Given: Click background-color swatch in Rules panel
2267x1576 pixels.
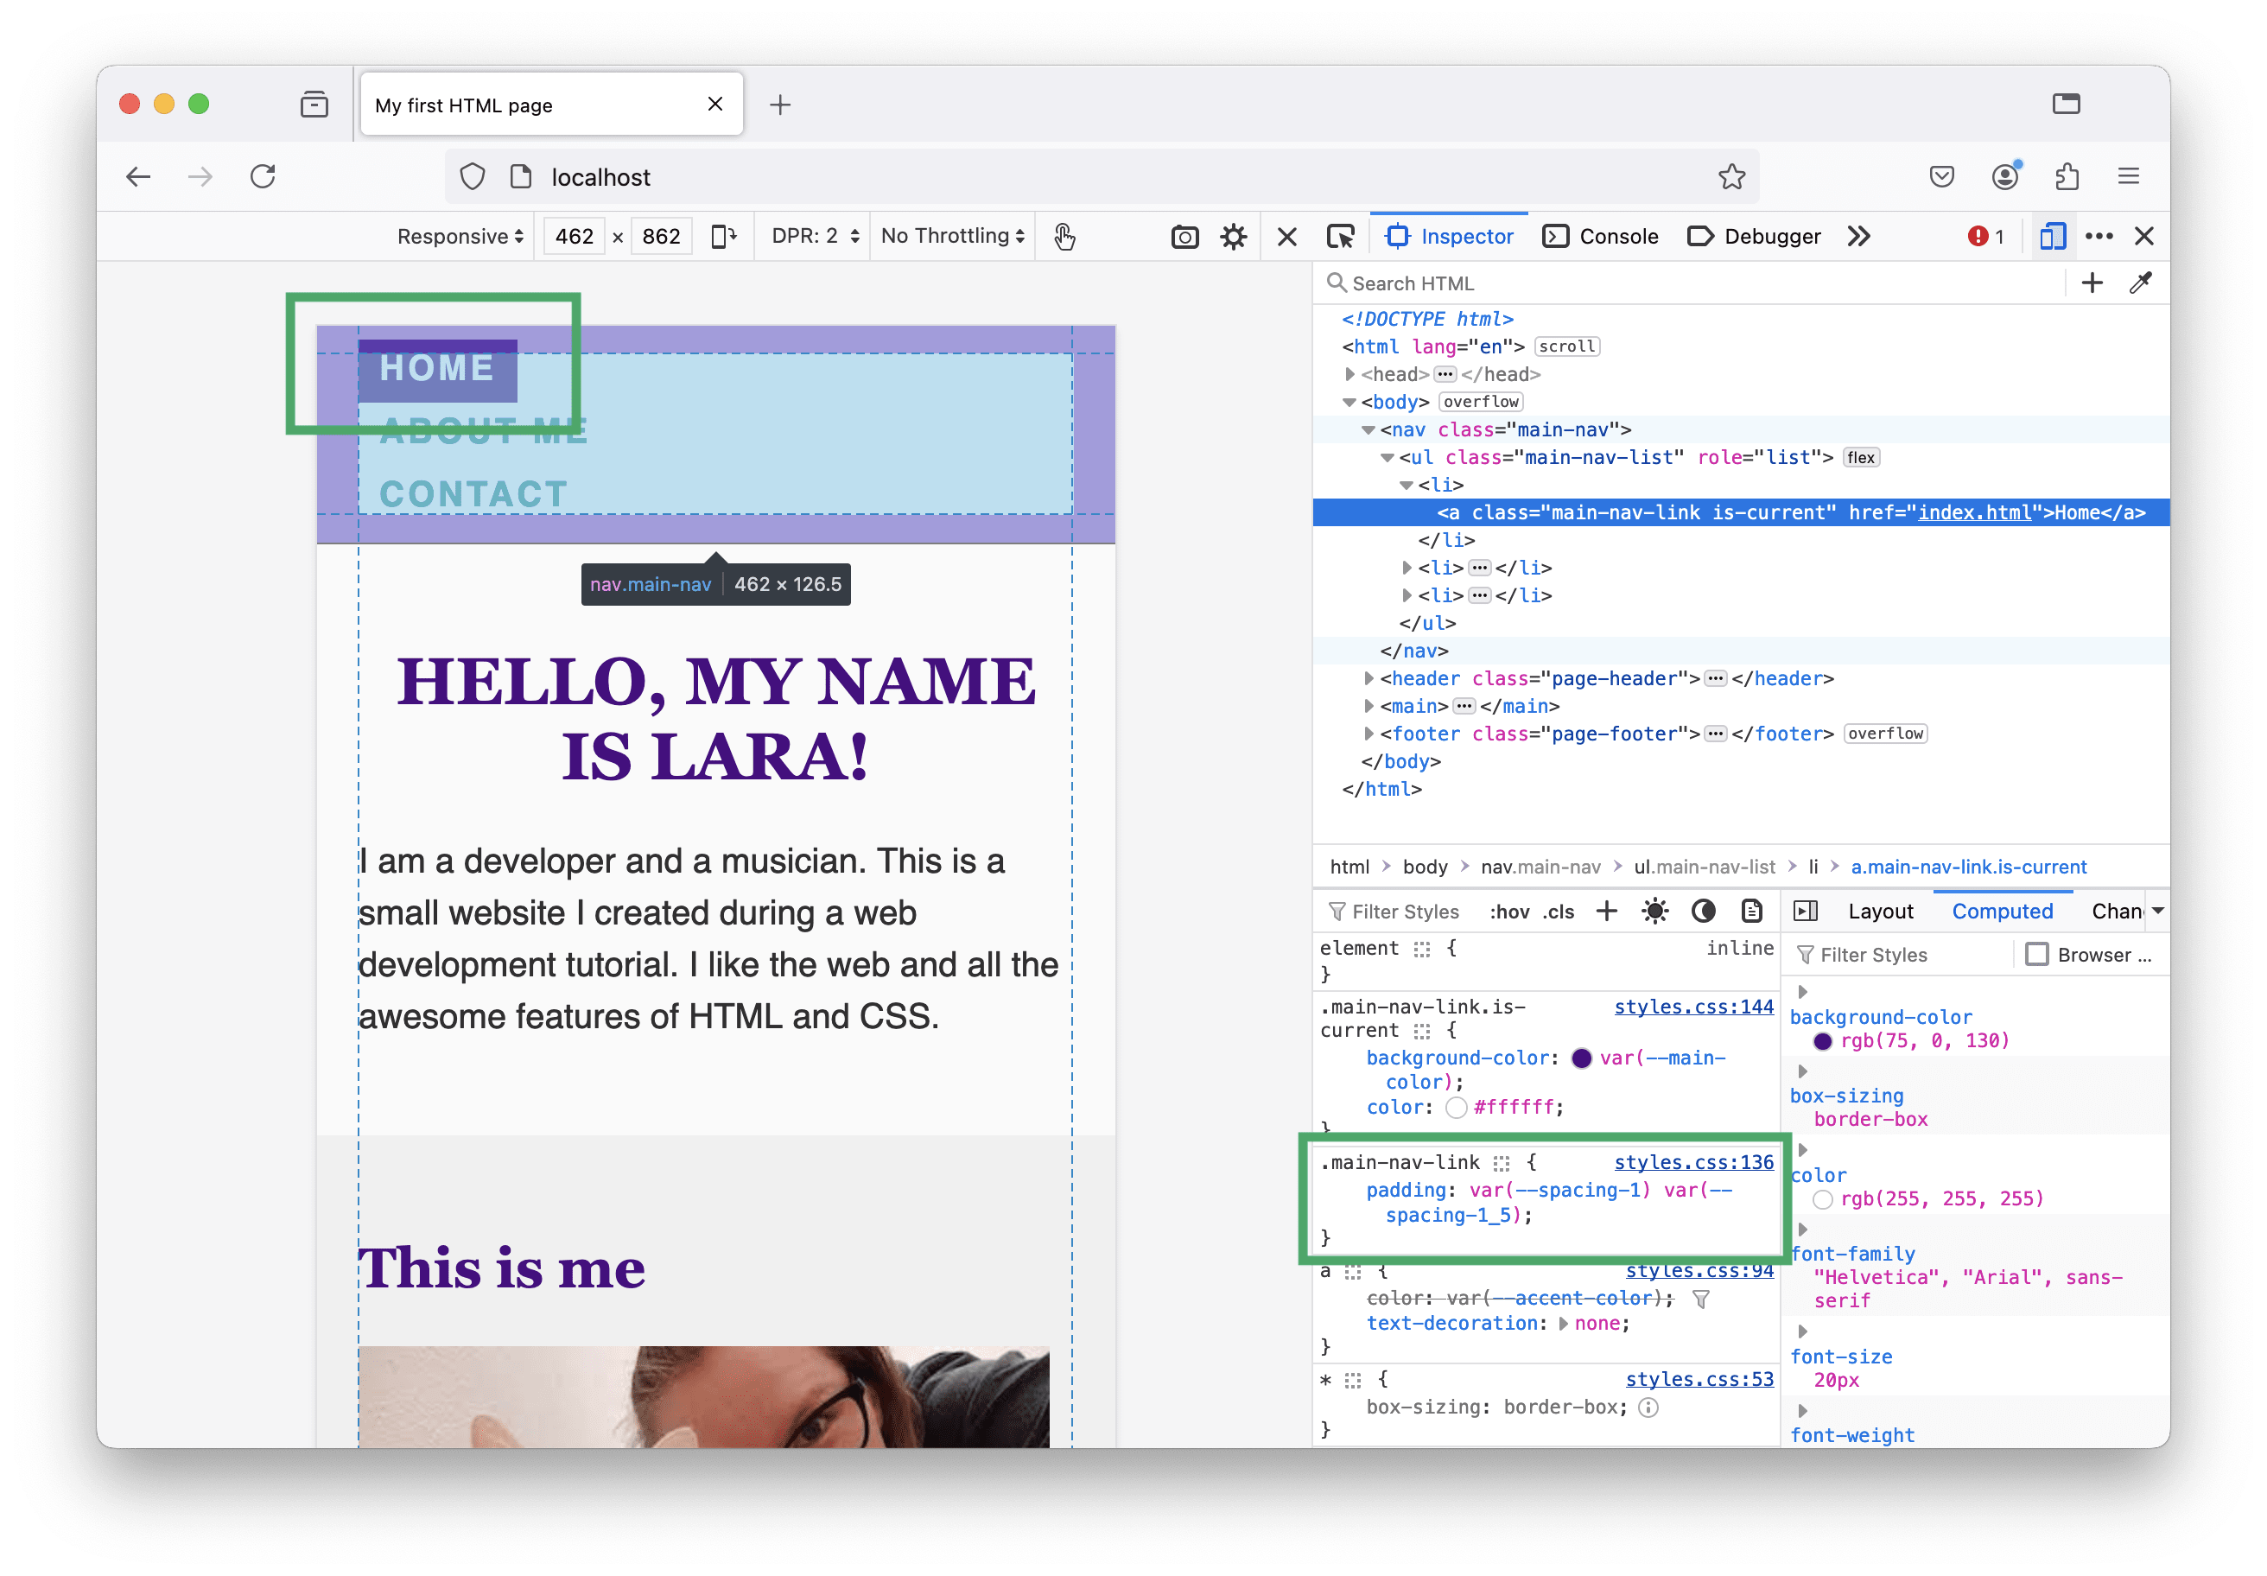Looking at the screenshot, I should (1581, 1058).
